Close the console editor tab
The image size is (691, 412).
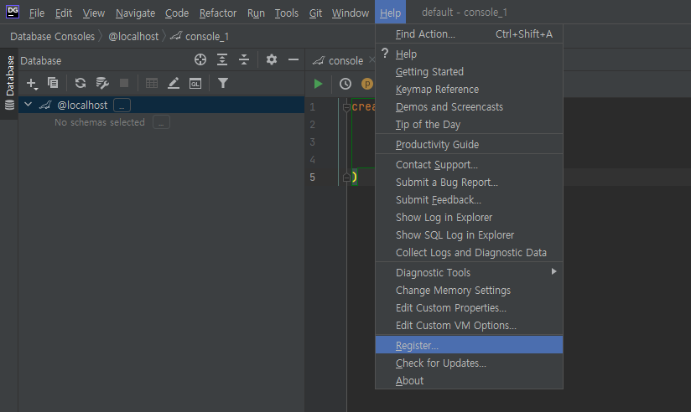tap(372, 59)
